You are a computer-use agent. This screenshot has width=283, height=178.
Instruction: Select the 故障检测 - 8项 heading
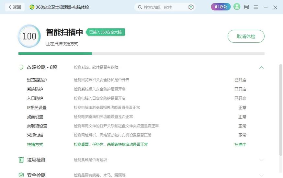42,67
